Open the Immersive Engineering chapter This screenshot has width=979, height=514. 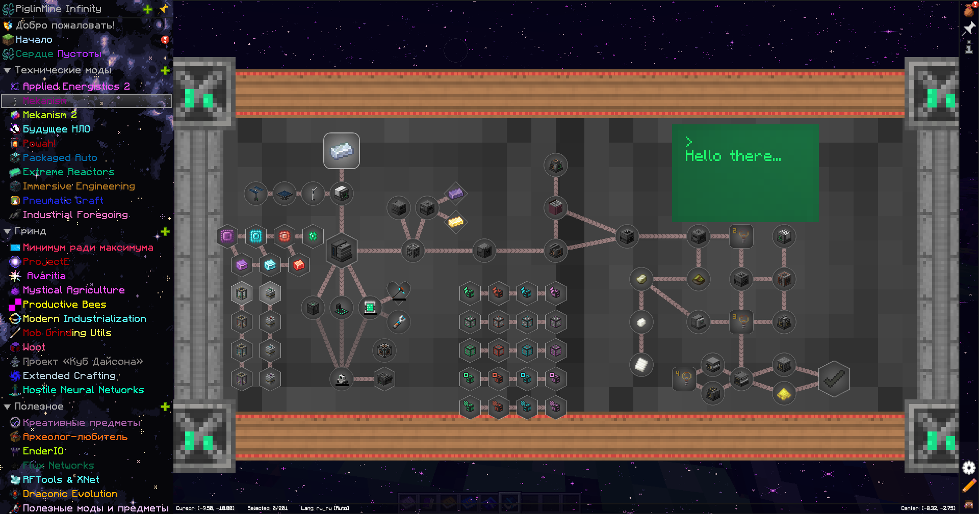(87, 186)
